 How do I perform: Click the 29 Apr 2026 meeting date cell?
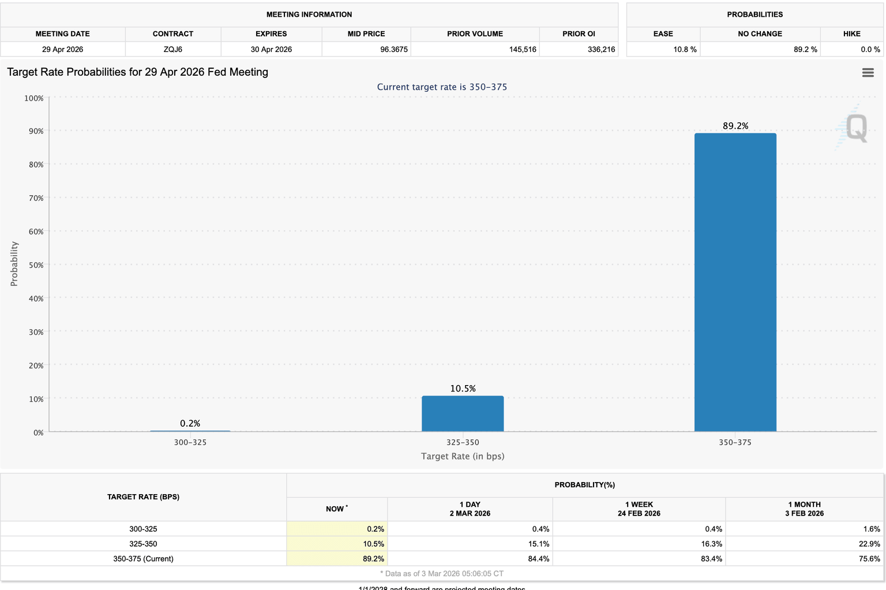click(x=62, y=49)
